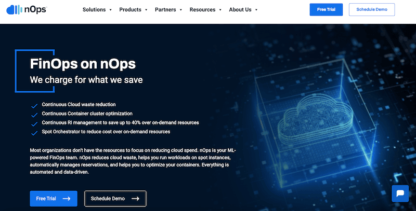The image size is (416, 211).
Task: Click the arrow icon in the hero Schedule Demo button
Action: click(135, 199)
